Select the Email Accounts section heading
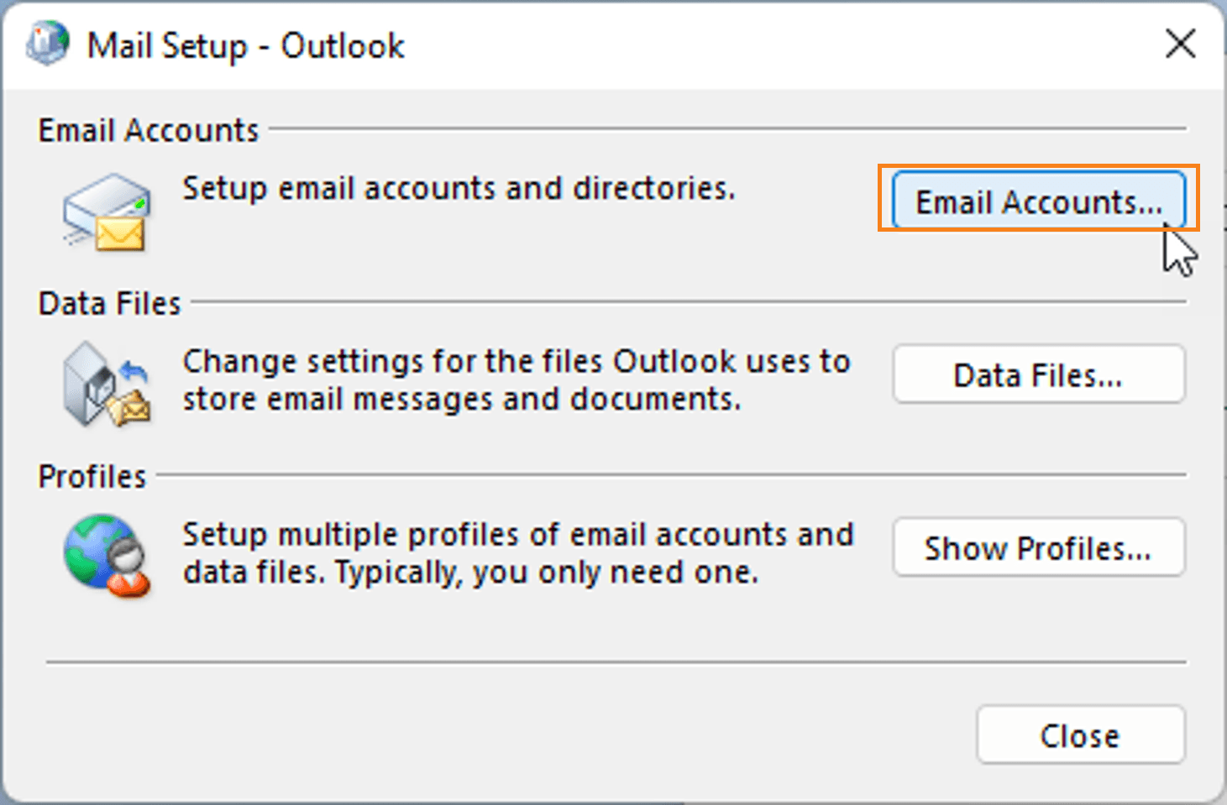Image resolution: width=1227 pixels, height=805 pixels. pyautogui.click(x=148, y=129)
